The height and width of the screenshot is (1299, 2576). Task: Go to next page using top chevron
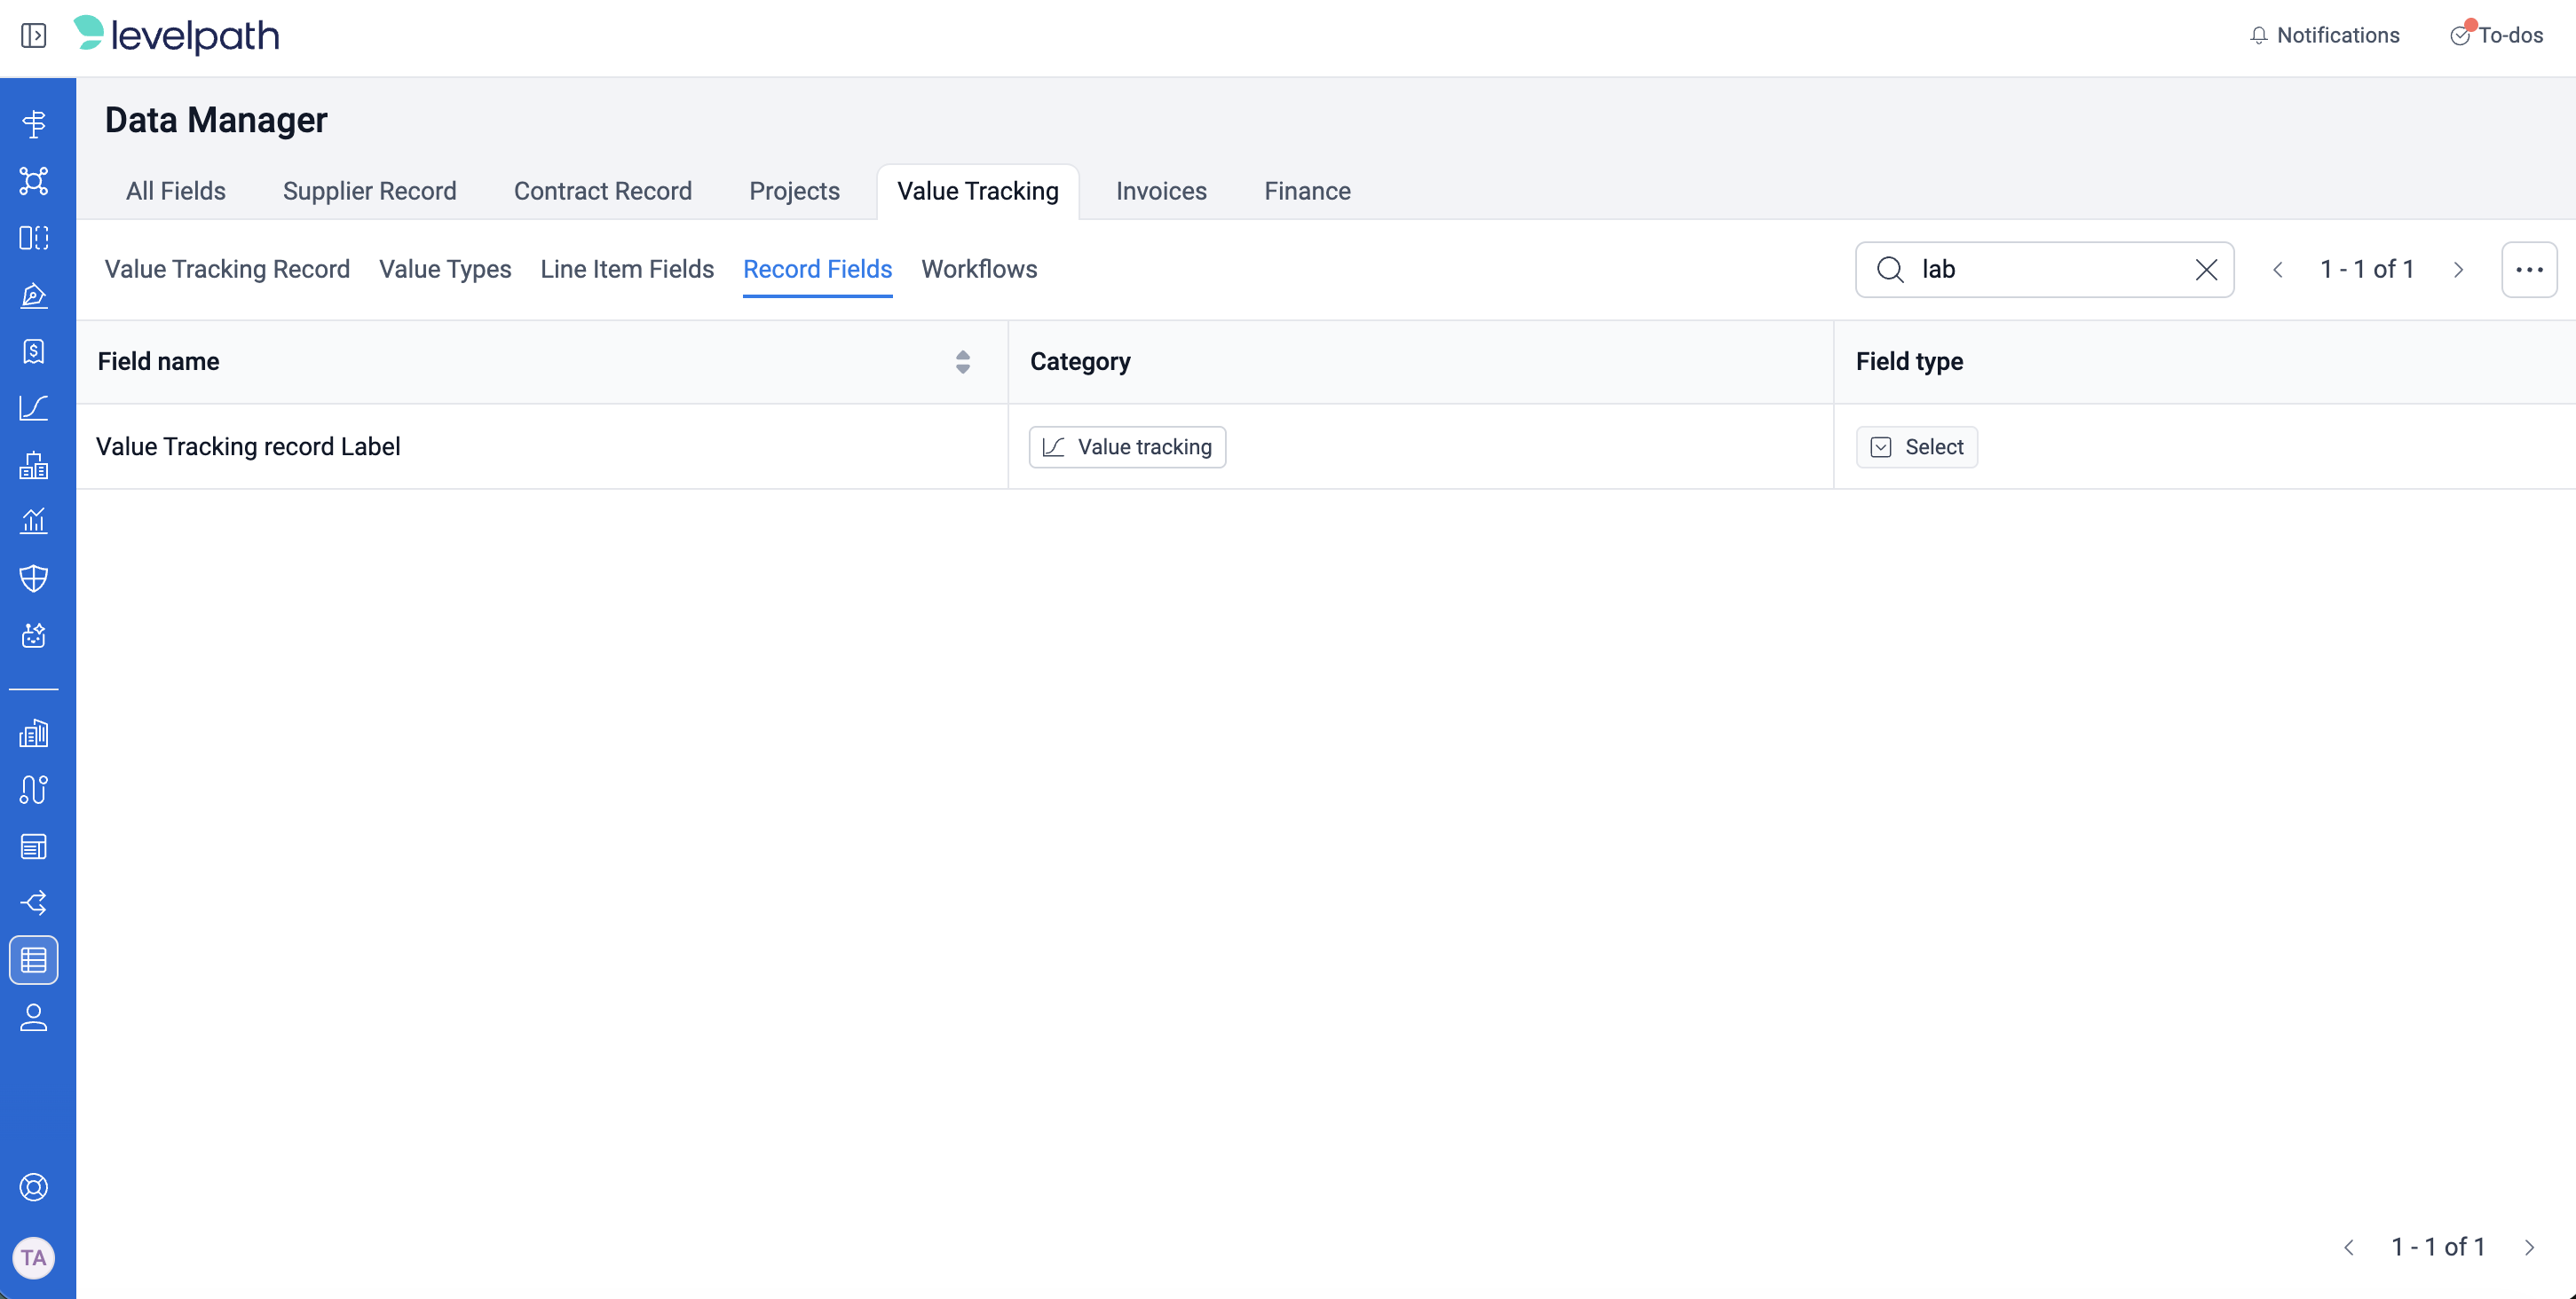pos(2458,270)
